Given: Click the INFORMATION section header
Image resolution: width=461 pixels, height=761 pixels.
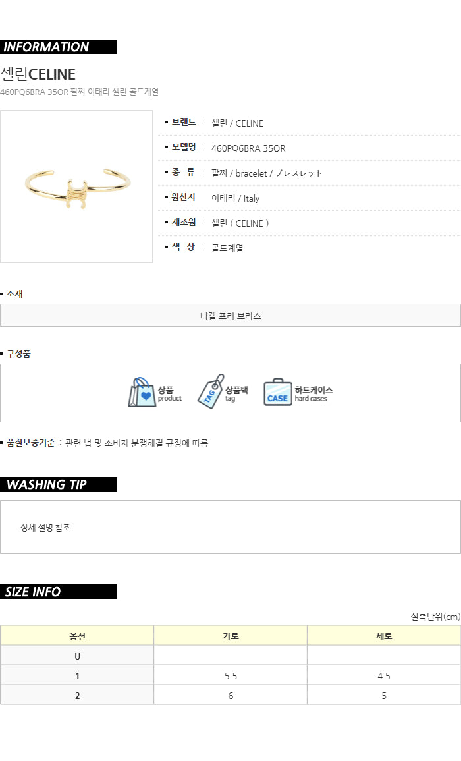Looking at the screenshot, I should point(58,47).
